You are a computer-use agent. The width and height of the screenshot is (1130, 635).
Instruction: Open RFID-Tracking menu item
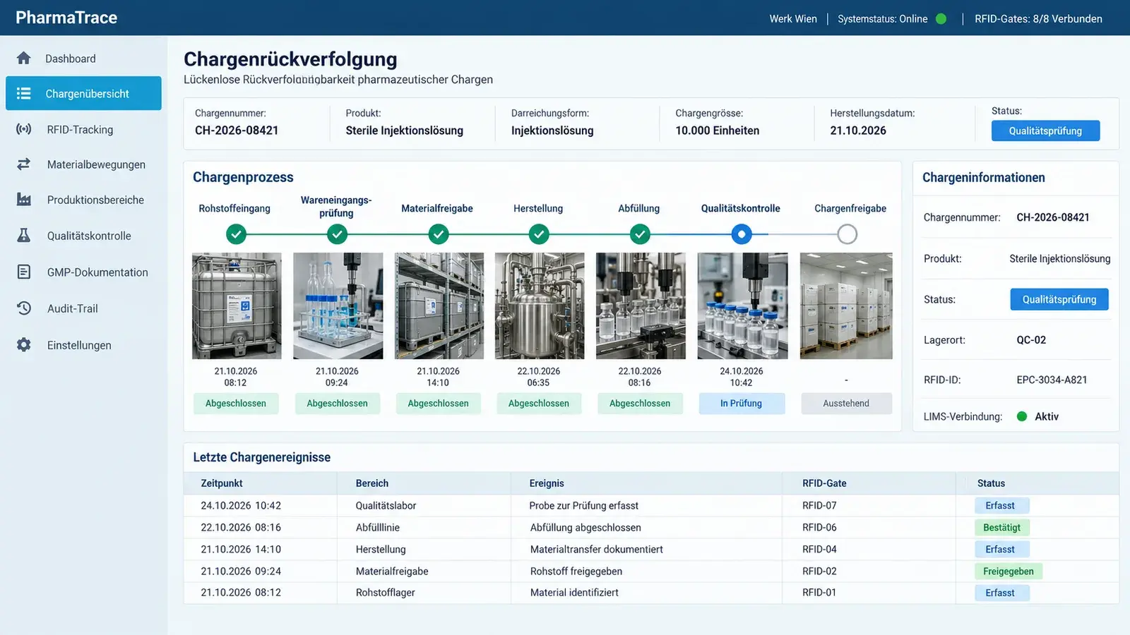[83, 129]
